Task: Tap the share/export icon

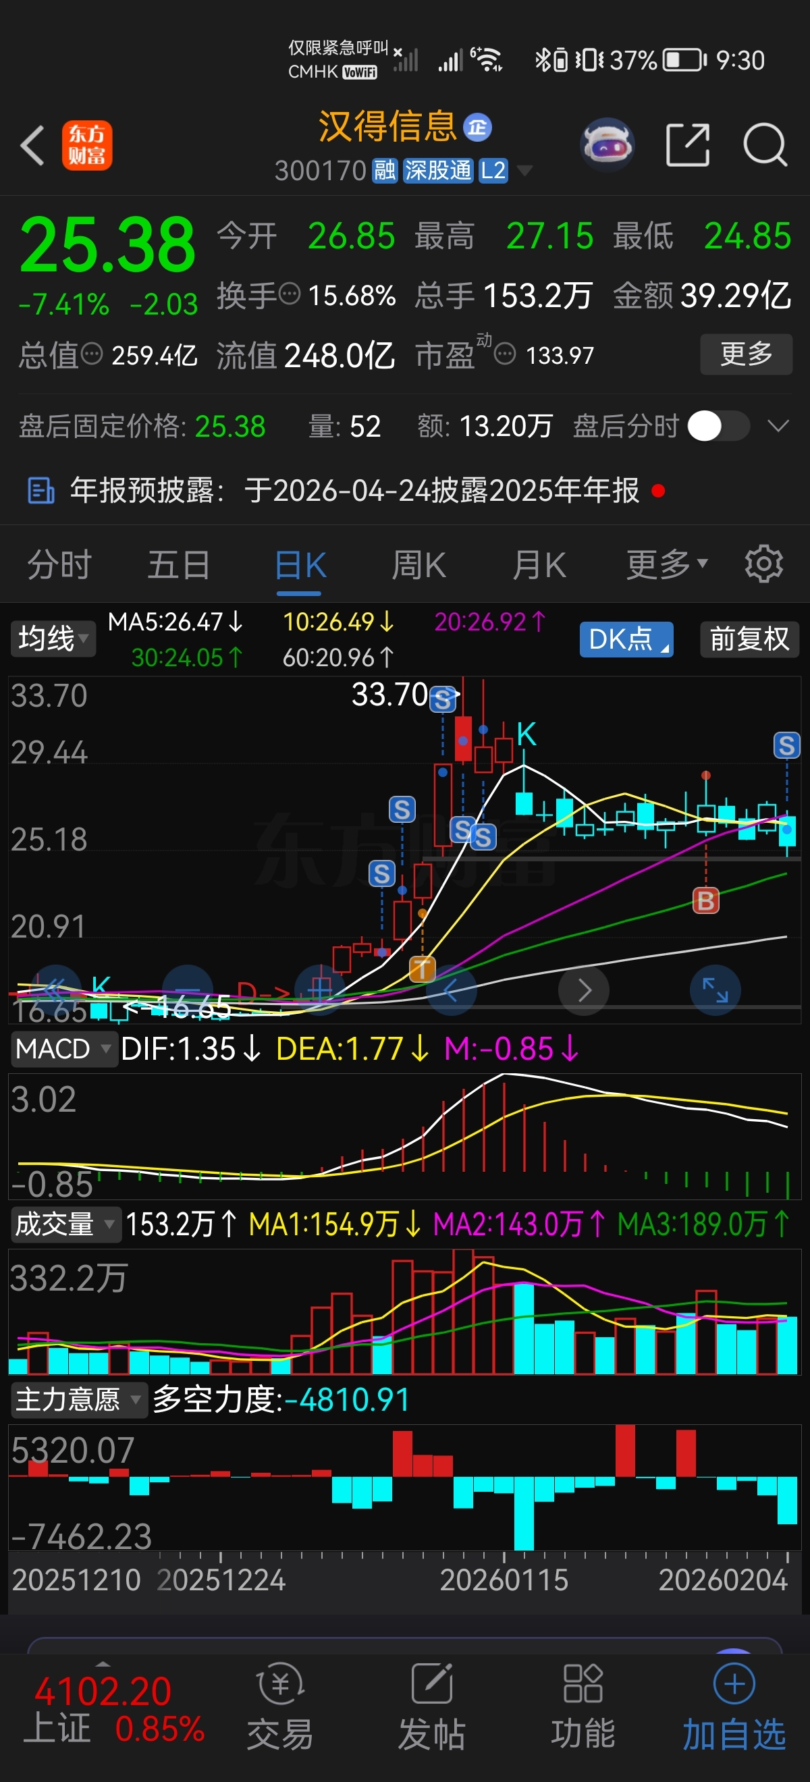Action: (x=688, y=145)
